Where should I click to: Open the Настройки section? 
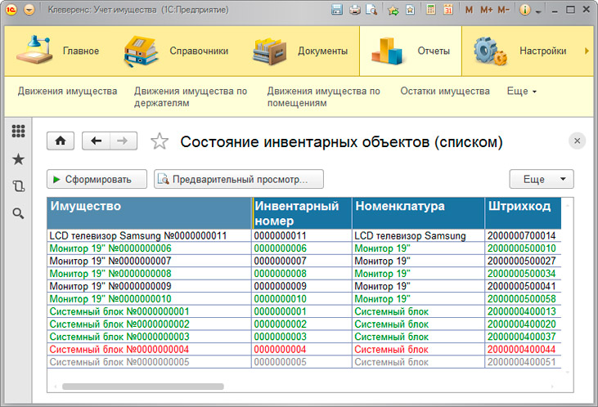coord(520,51)
